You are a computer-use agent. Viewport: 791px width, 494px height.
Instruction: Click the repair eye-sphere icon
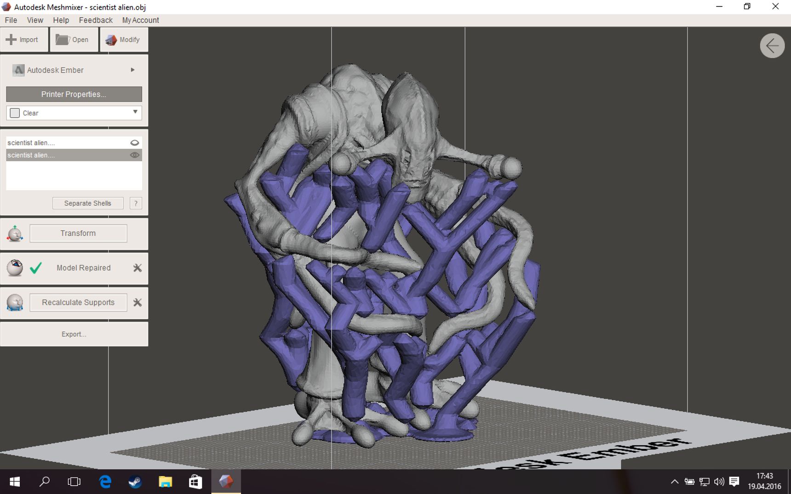click(x=15, y=268)
